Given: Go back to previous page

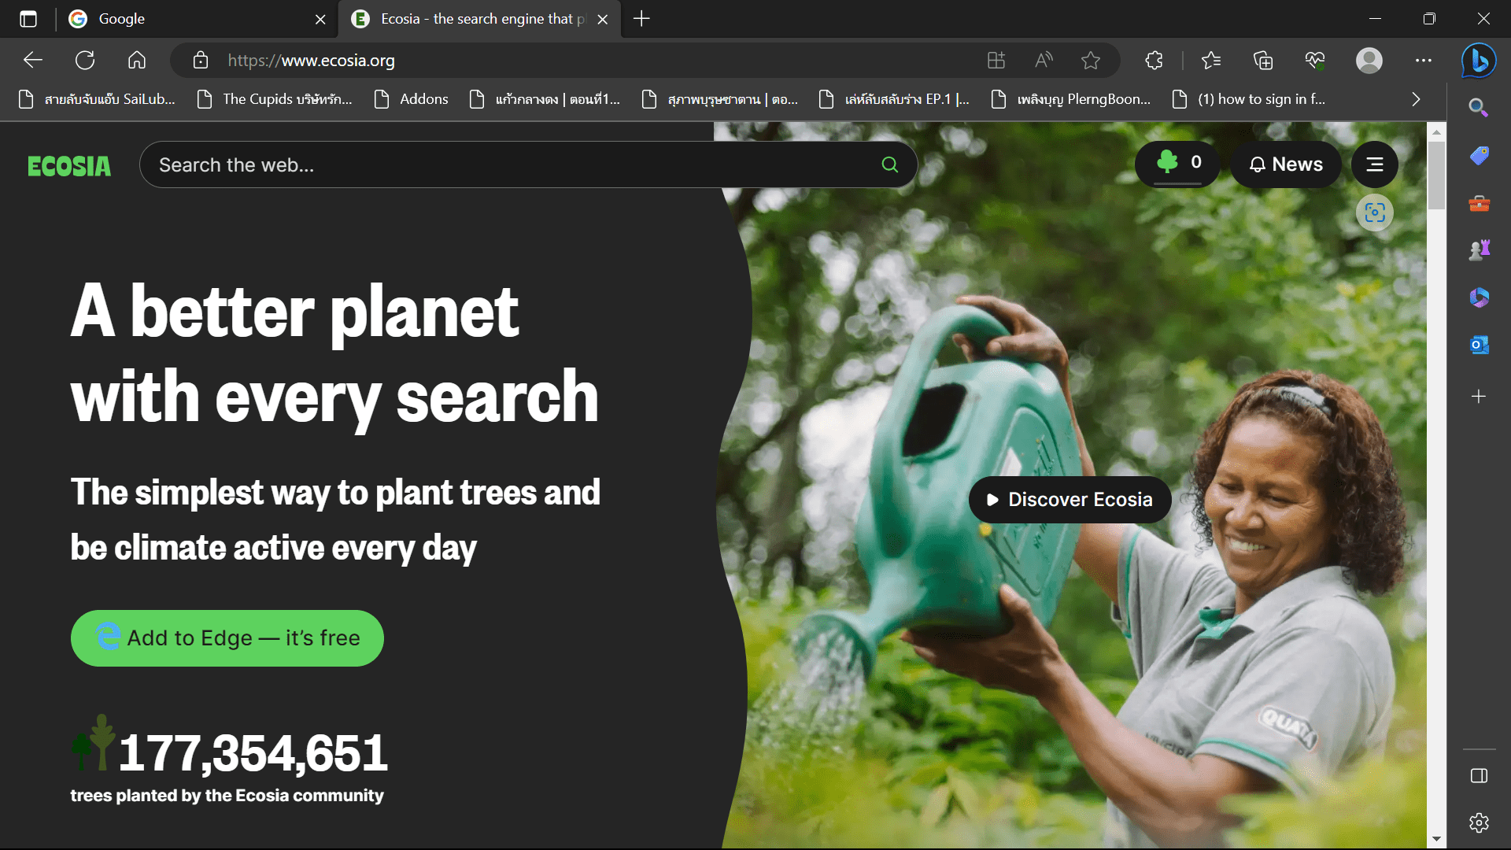Looking at the screenshot, I should pos(32,60).
